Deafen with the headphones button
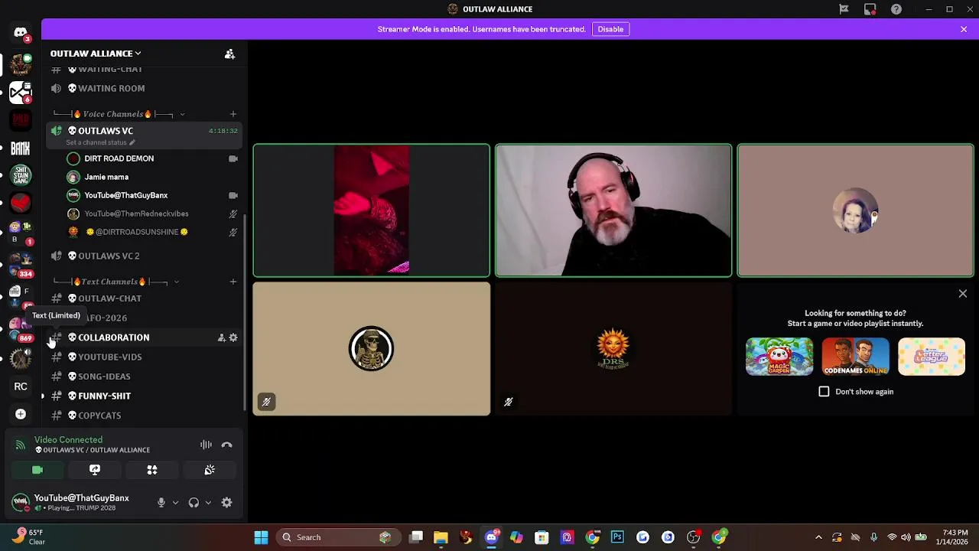 pyautogui.click(x=194, y=503)
